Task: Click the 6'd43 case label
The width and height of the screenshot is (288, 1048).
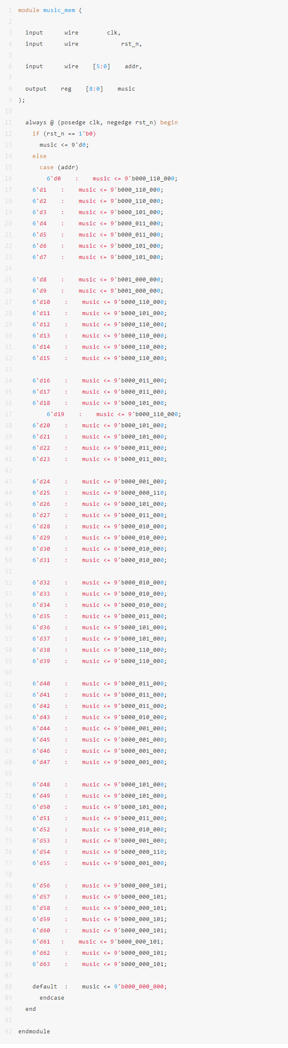Action: click(41, 717)
